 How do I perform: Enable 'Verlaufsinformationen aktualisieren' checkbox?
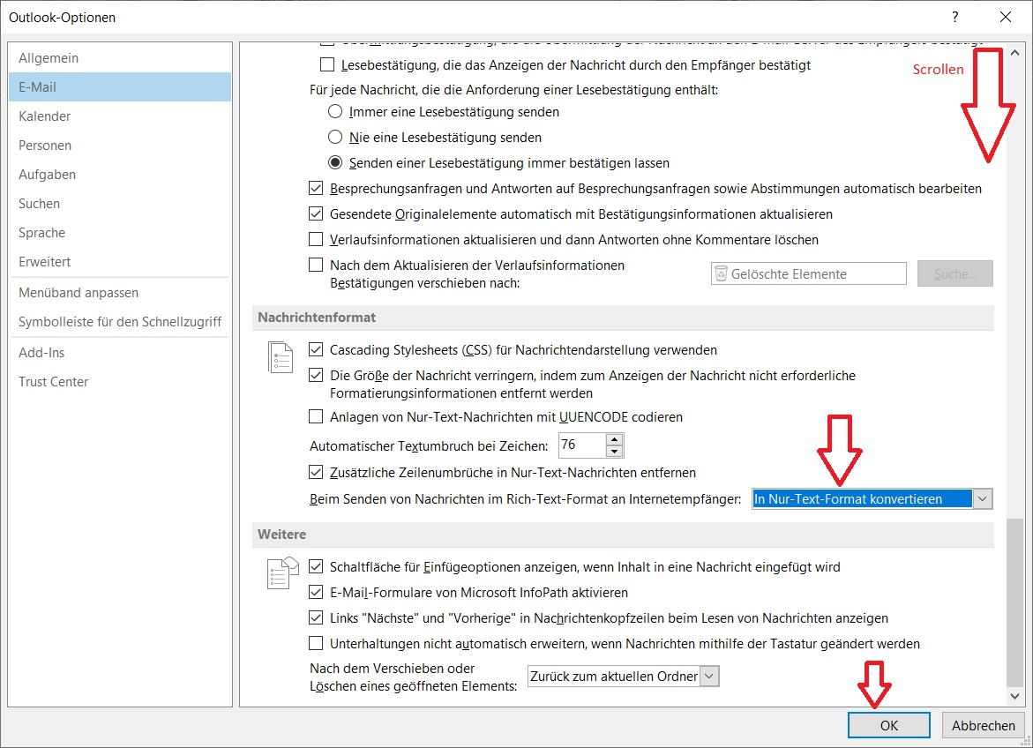coord(316,238)
